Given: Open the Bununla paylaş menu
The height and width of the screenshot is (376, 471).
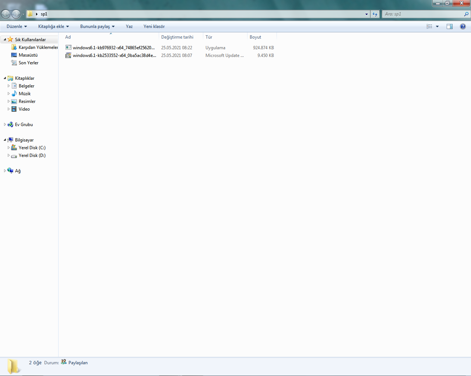Looking at the screenshot, I should 97,26.
